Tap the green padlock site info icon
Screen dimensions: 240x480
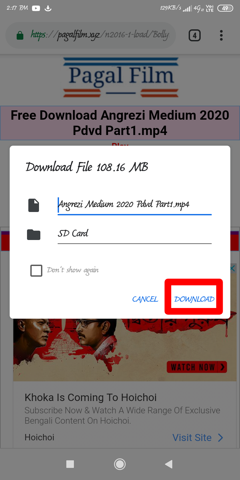[x=20, y=35]
